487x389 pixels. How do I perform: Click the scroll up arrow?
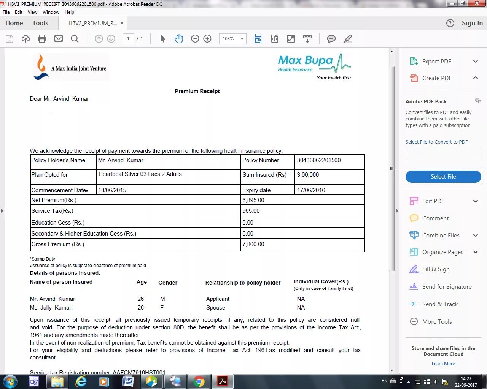[392, 51]
